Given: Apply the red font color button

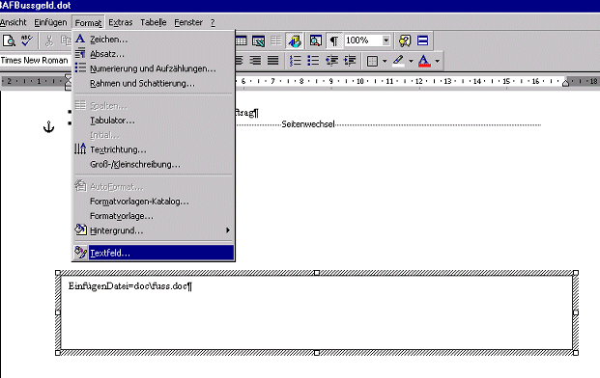Looking at the screenshot, I should tap(424, 61).
